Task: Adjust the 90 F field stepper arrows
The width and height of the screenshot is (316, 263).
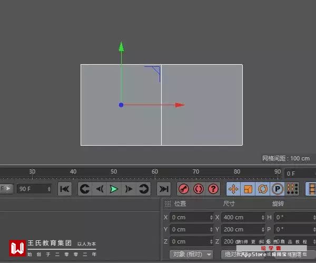Action: (x=49, y=189)
